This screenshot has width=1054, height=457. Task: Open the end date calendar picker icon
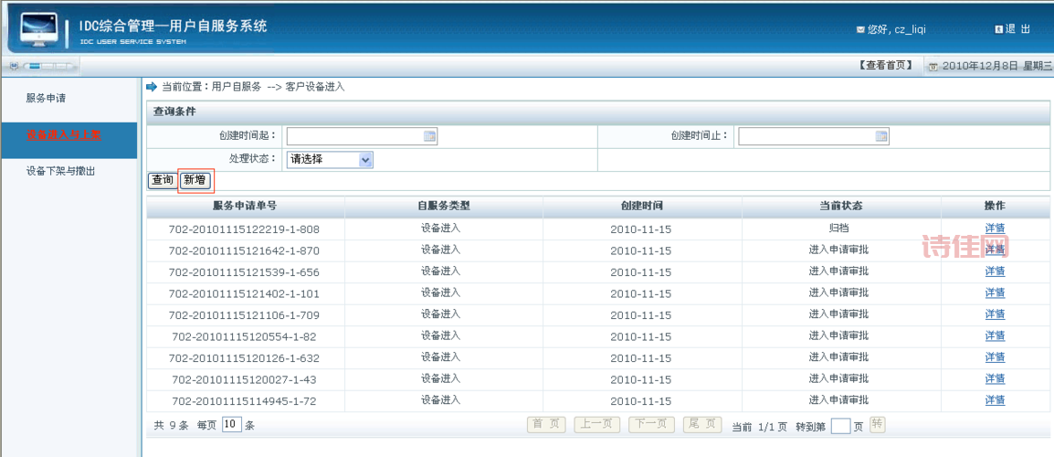click(881, 136)
